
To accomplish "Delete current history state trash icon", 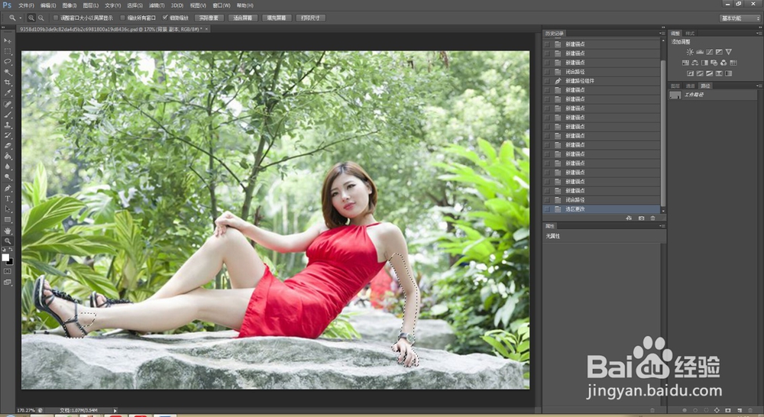I will pos(653,218).
